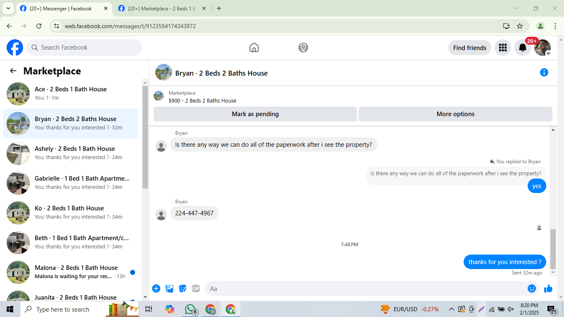Open account profile picture menu
The image size is (564, 317).
(543, 48)
